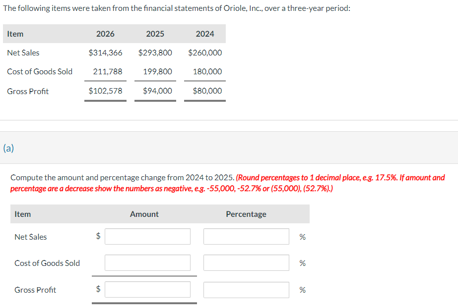Screen dimensions: 458x307
Task: Click the Net Sales Percentage input field
Action: [x=246, y=236]
